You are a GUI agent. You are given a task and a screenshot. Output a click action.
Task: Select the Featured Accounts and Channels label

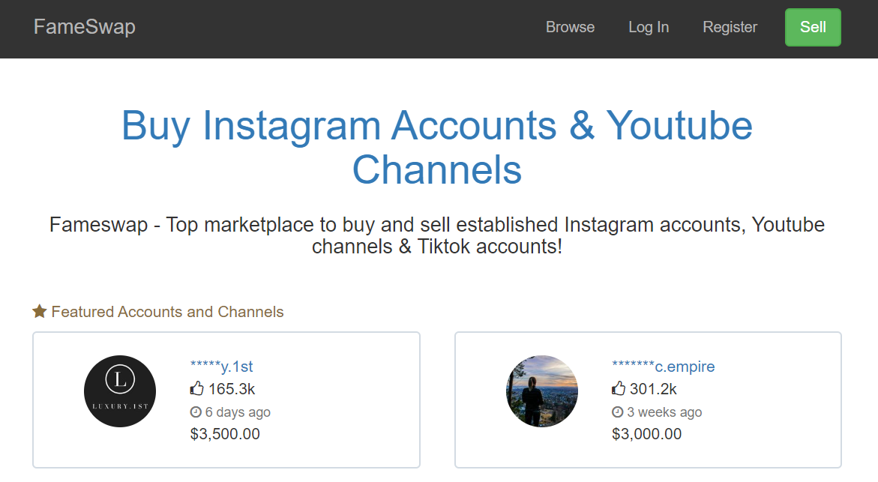[167, 312]
